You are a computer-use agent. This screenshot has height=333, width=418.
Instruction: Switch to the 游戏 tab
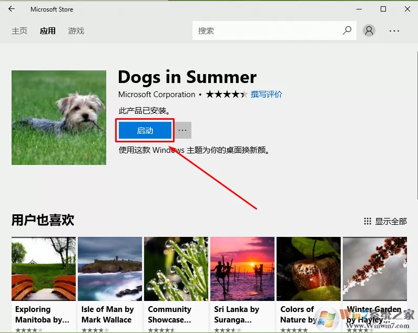(x=76, y=31)
